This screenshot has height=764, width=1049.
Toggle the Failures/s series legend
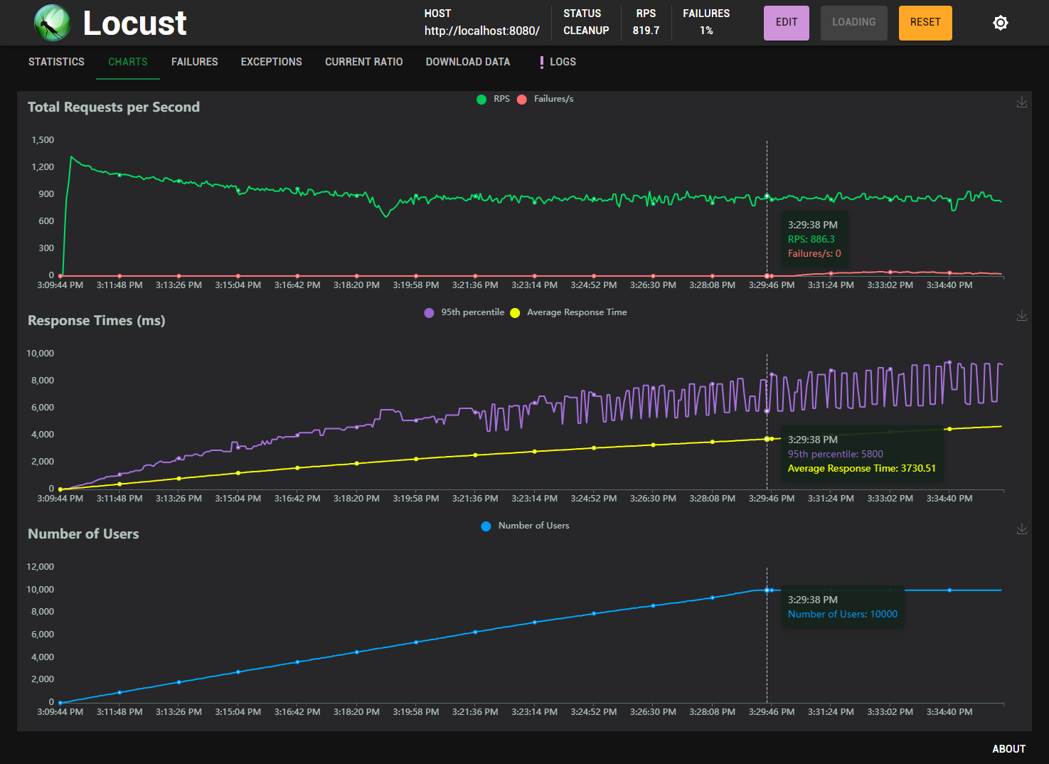coord(545,99)
